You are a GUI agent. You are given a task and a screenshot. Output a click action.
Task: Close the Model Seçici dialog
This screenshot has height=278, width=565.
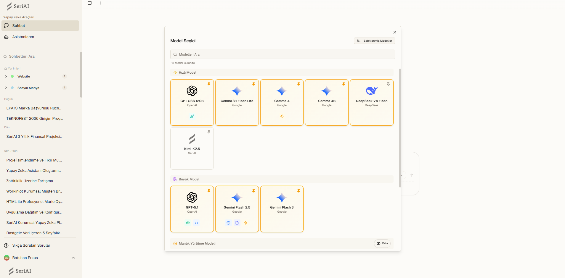[395, 32]
